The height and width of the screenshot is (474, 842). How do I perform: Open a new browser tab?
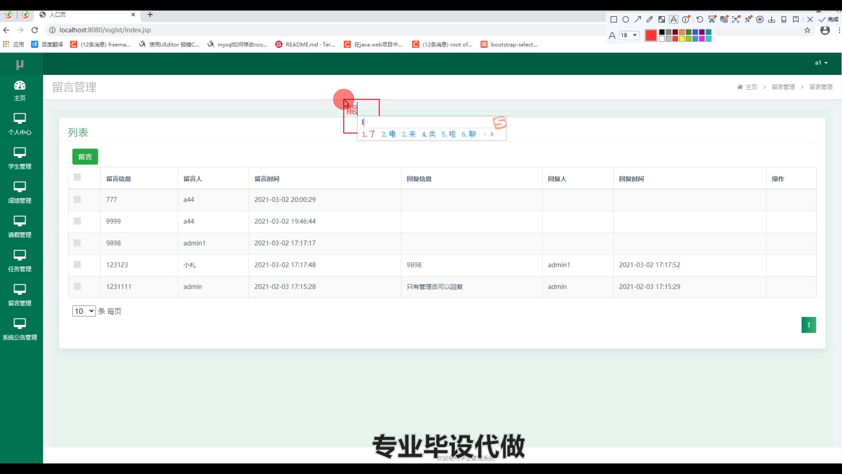150,14
